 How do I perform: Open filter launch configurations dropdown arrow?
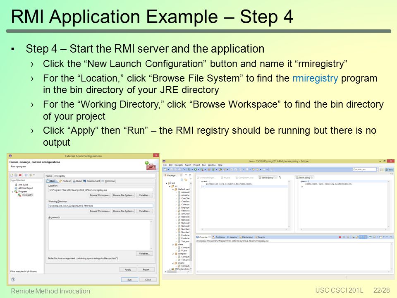click(x=34, y=175)
